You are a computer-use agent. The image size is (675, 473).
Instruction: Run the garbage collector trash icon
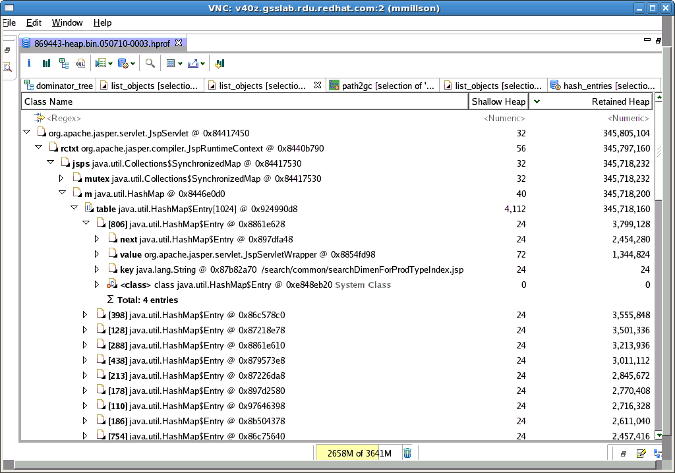point(407,453)
